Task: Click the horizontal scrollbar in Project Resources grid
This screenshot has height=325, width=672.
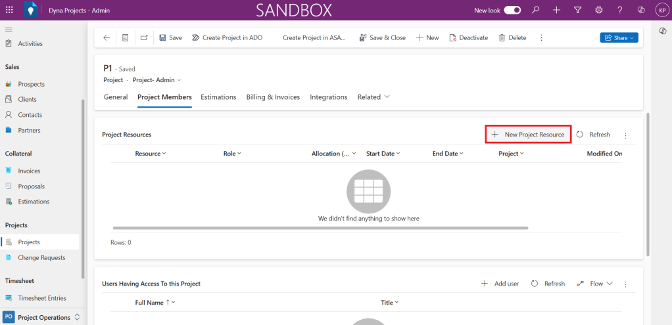Action: point(320,228)
